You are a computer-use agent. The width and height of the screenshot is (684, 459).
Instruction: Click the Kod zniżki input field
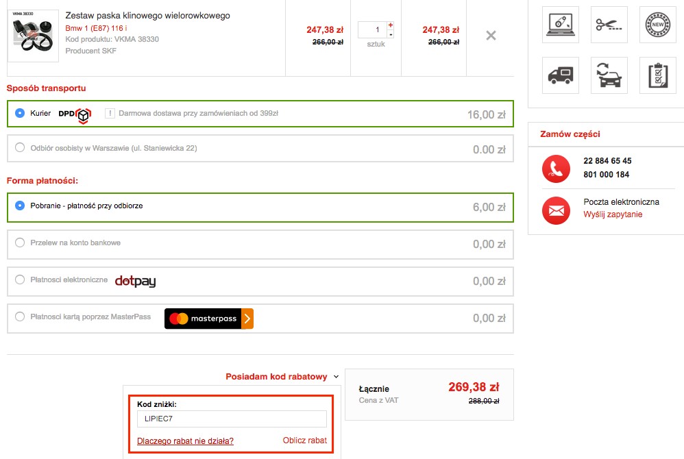point(232,419)
